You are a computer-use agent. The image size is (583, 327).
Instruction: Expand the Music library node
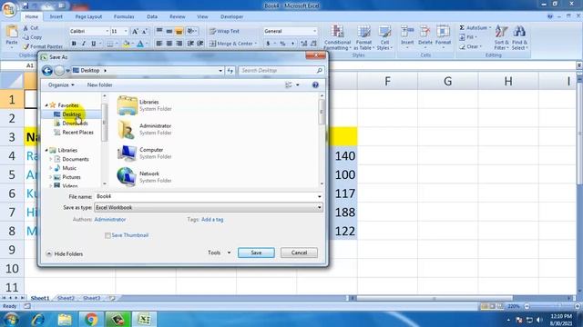[x=51, y=168]
